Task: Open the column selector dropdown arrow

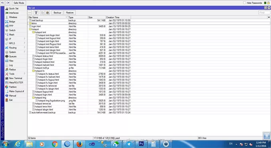Action: point(269,17)
